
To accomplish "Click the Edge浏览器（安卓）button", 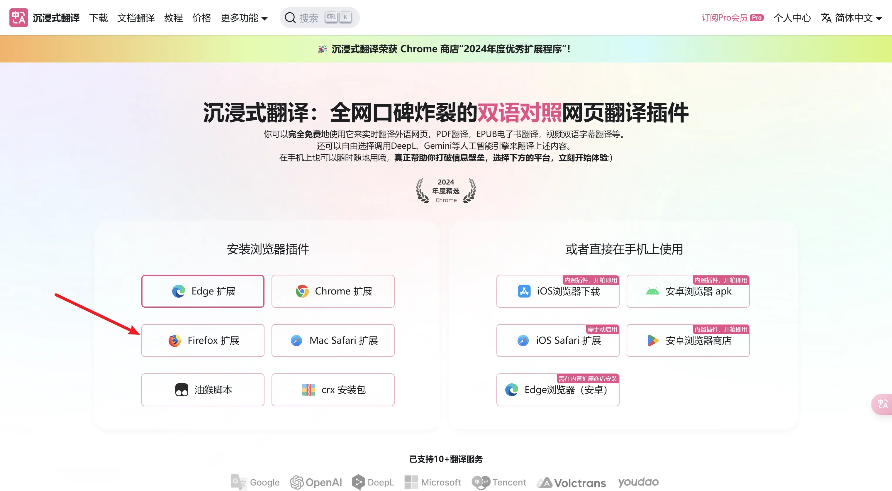I will [557, 390].
